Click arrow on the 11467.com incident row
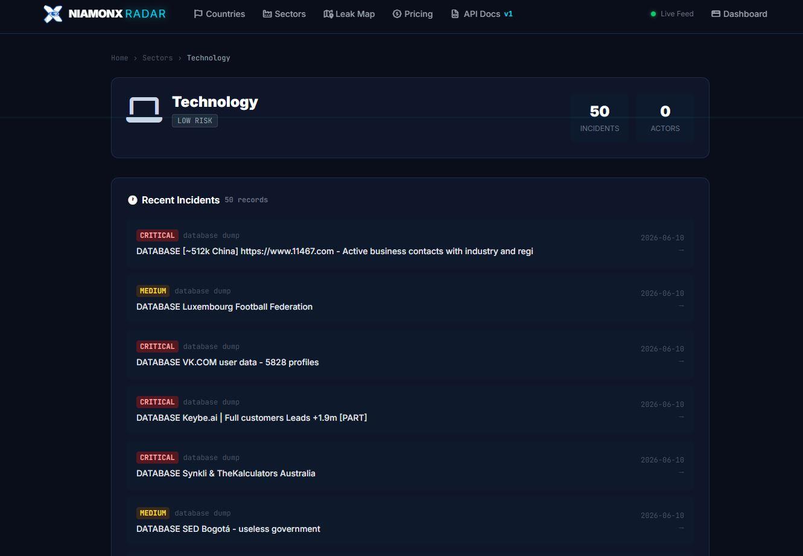803x556 pixels. 681,250
